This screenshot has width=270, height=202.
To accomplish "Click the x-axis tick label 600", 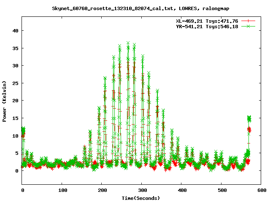I will click(x=262, y=190).
